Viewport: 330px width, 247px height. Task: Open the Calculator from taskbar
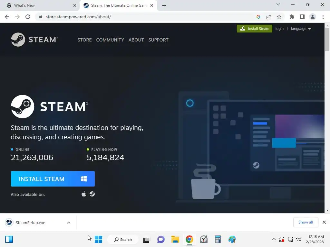(218, 239)
